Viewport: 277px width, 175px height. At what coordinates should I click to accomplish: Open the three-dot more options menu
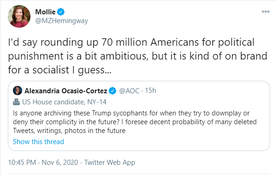pos(265,12)
